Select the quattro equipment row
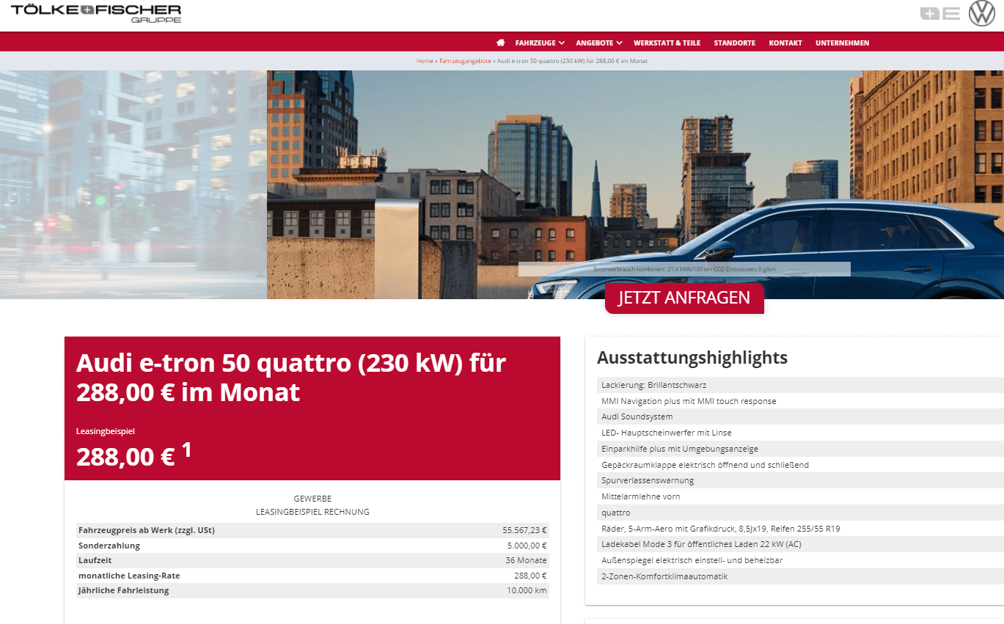Viewport: 1004px width, 624px height. click(800, 513)
